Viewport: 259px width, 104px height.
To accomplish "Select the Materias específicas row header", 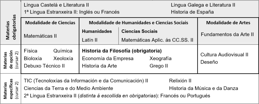I will point(10,89).
